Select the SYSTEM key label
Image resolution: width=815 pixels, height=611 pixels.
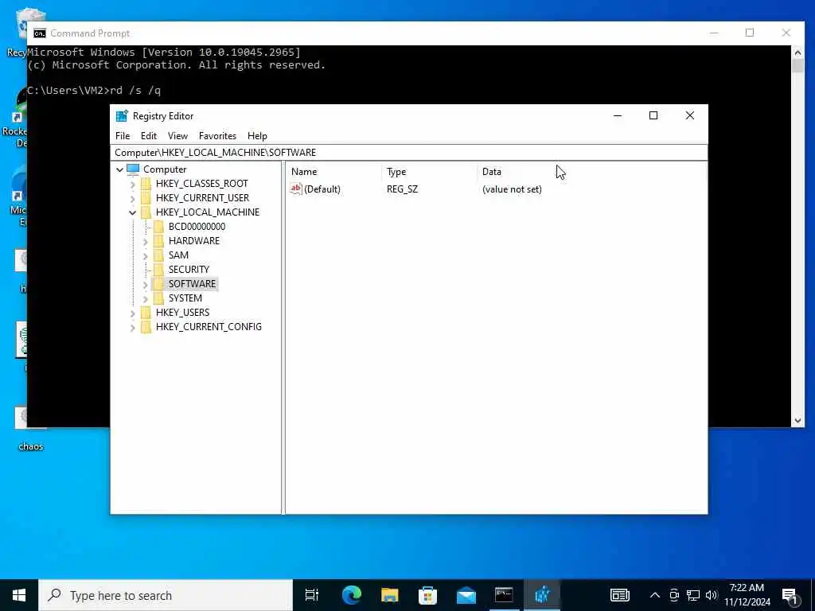[x=185, y=298]
